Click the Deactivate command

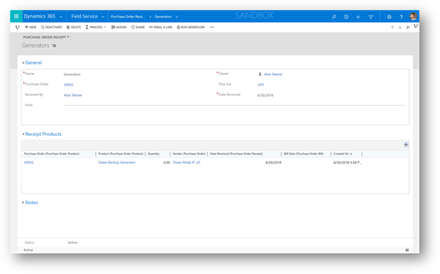point(51,27)
